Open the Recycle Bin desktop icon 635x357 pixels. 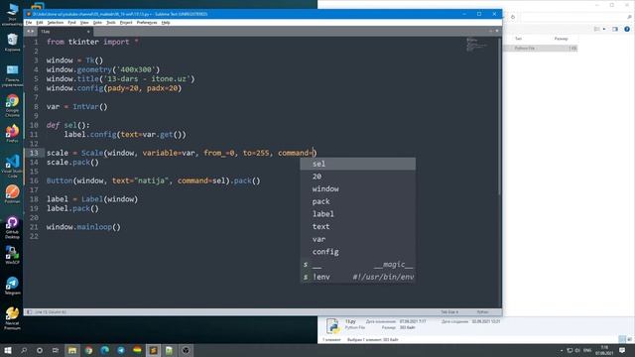[12, 42]
